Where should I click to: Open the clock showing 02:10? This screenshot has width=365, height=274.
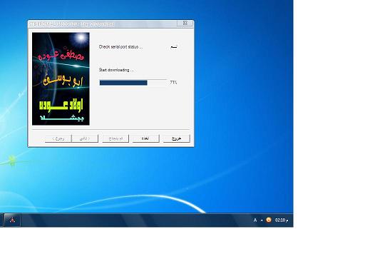tap(282, 220)
